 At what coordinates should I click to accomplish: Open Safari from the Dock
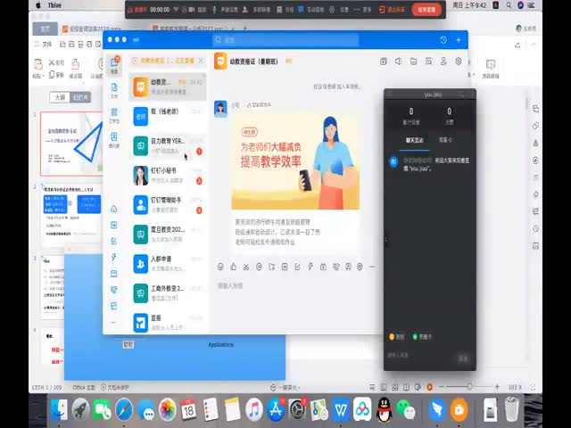(124, 409)
